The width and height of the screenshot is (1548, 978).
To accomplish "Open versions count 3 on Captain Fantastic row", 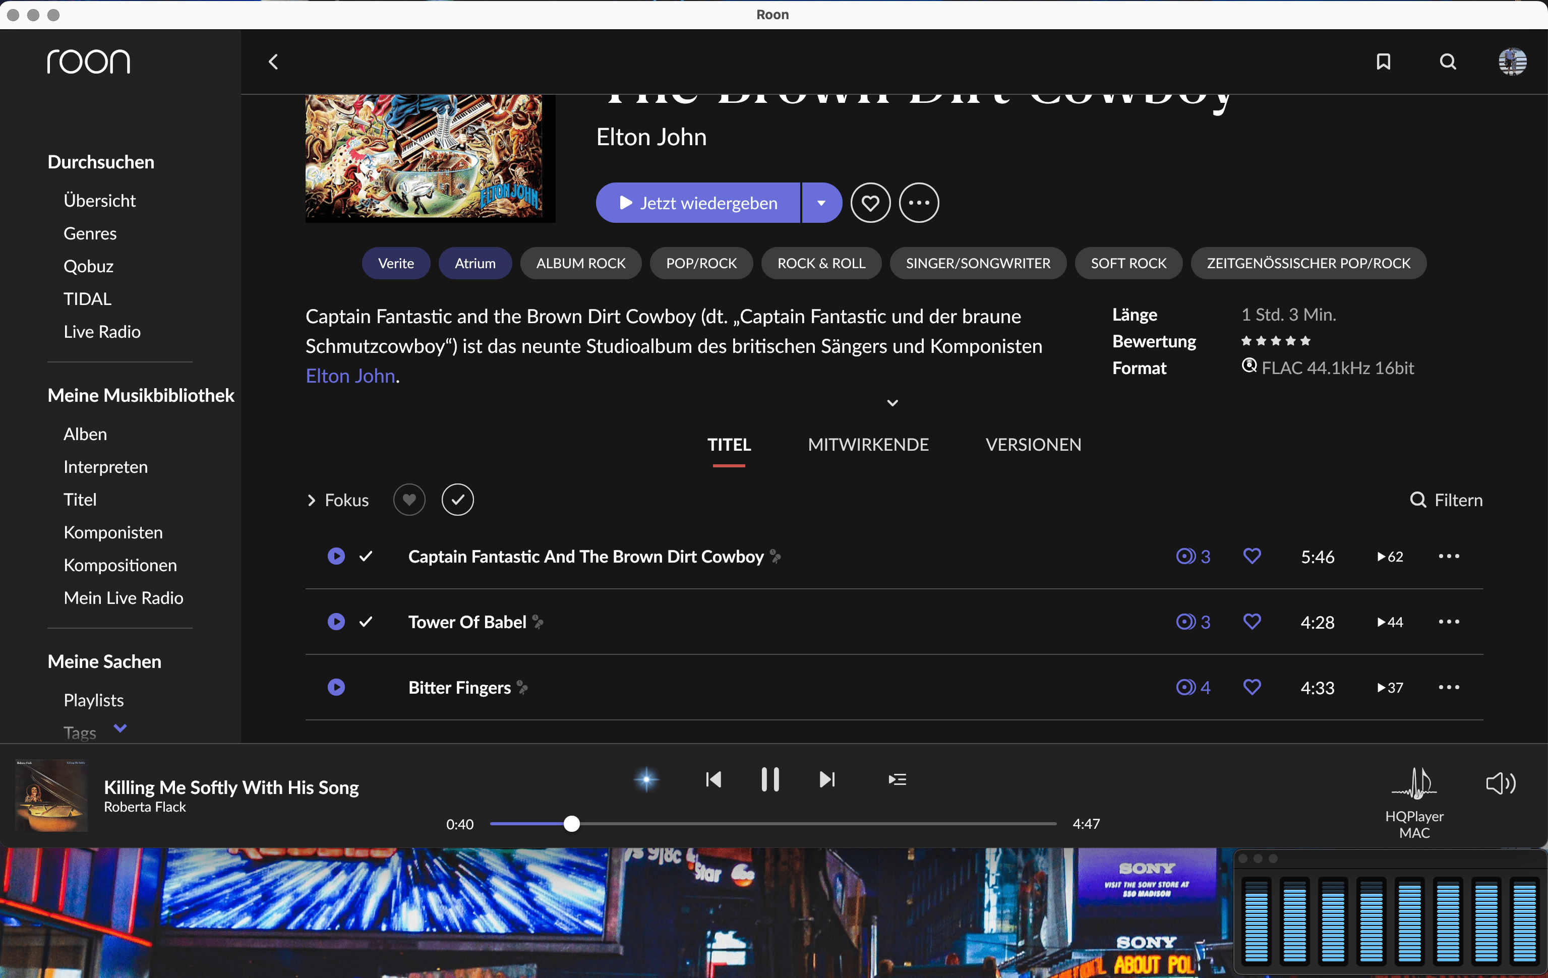I will 1193,557.
